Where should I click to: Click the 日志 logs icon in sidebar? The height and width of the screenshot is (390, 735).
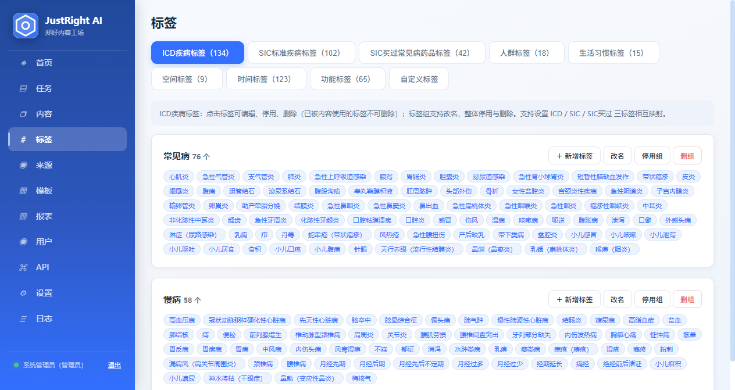pyautogui.click(x=23, y=319)
